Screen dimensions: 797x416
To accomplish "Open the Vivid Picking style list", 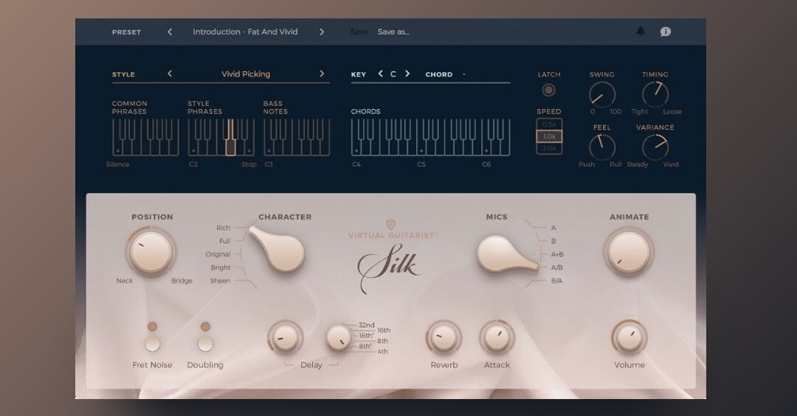I will [x=246, y=74].
